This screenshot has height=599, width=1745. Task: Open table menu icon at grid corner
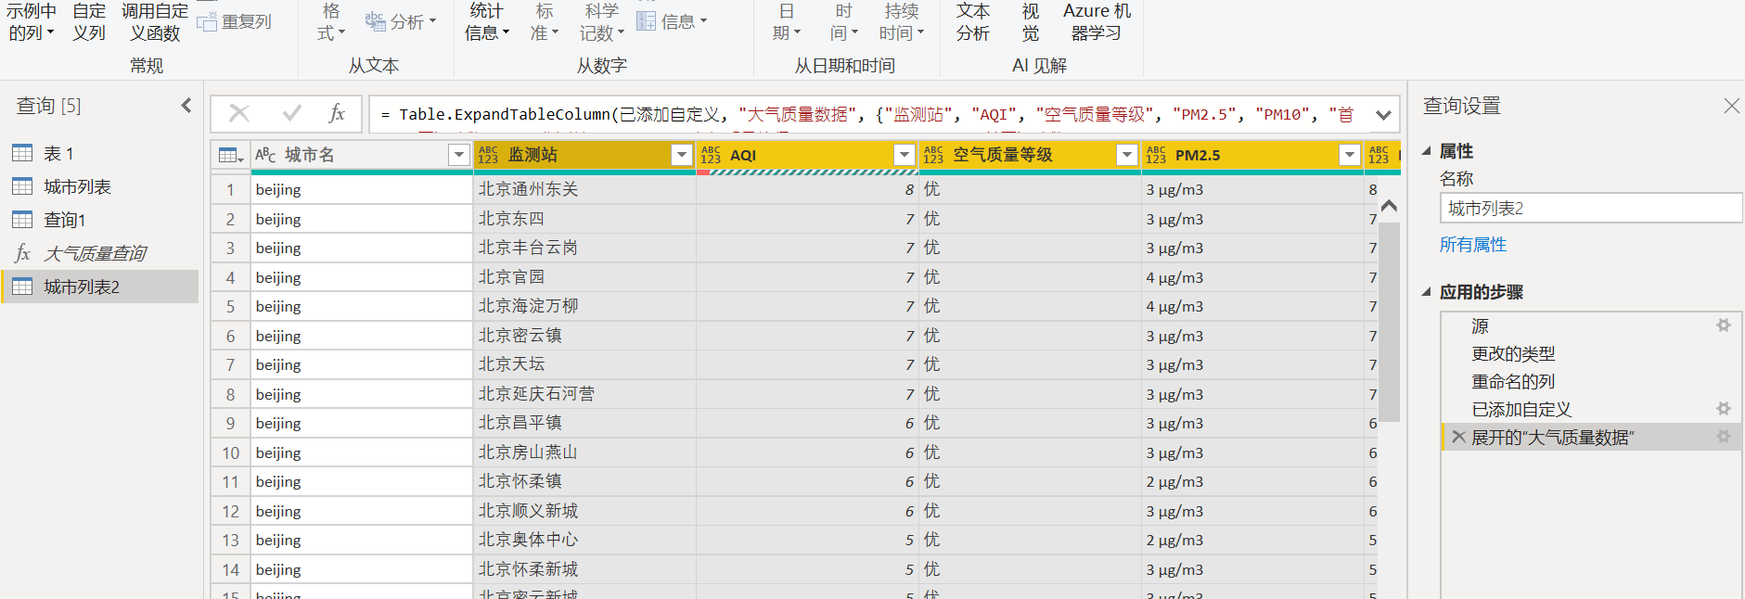230,155
